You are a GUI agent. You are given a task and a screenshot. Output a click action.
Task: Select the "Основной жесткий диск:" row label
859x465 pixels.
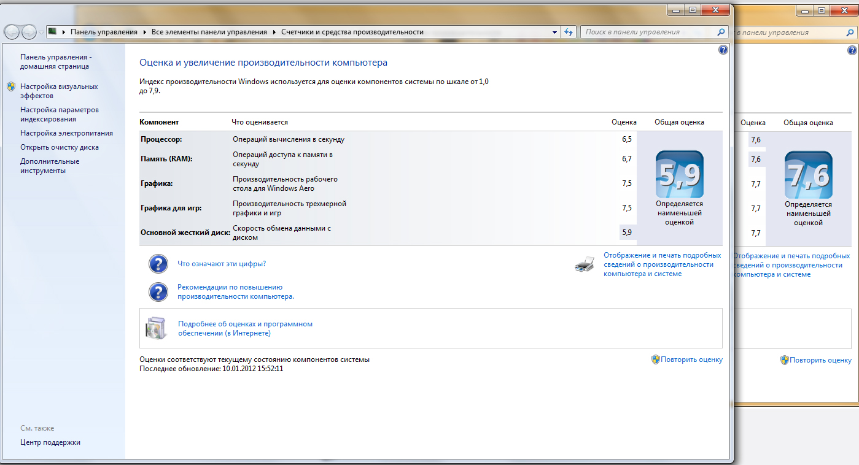(x=185, y=233)
